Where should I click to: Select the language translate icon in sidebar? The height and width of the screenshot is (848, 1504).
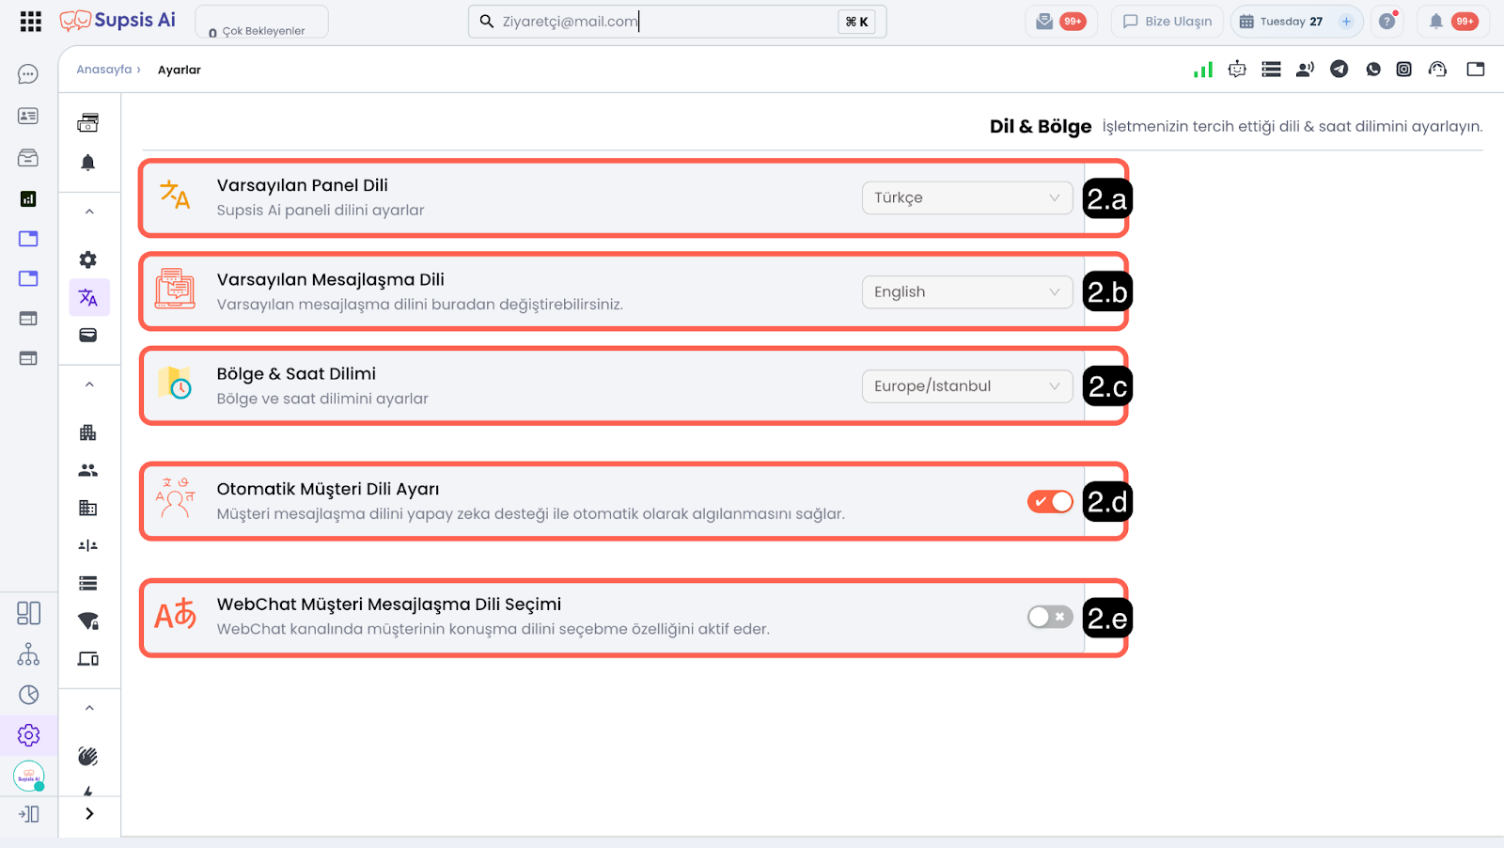click(88, 298)
